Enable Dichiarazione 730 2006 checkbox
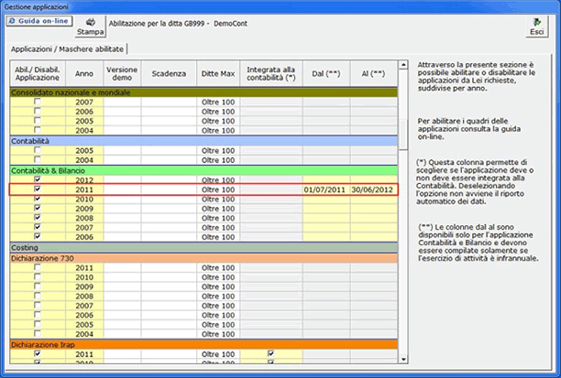 pos(38,315)
